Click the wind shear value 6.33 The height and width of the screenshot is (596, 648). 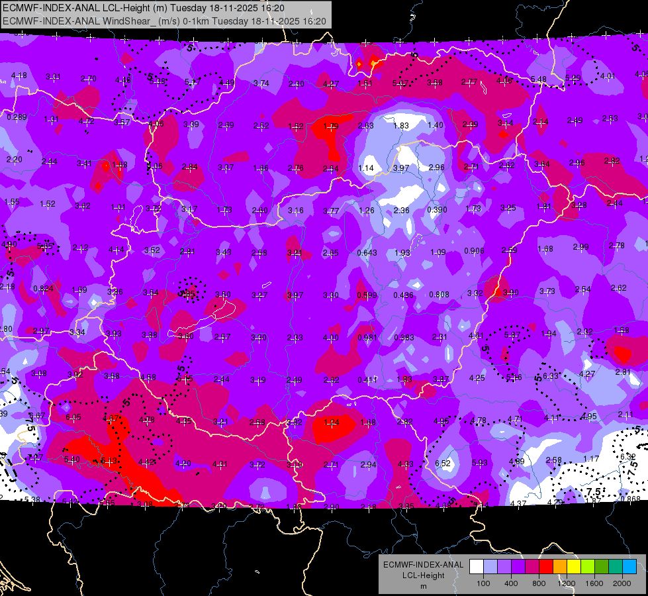click(x=551, y=375)
